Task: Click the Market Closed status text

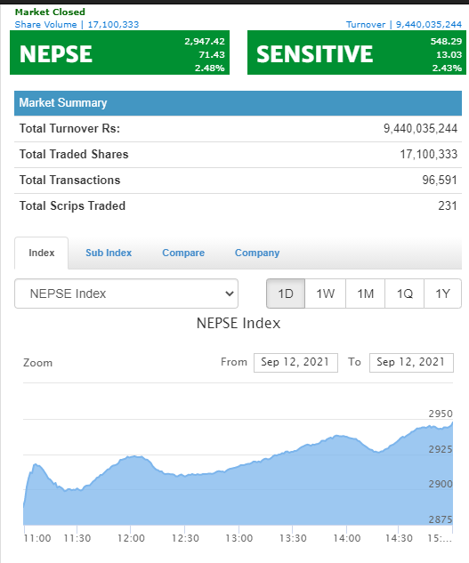Action: [50, 12]
